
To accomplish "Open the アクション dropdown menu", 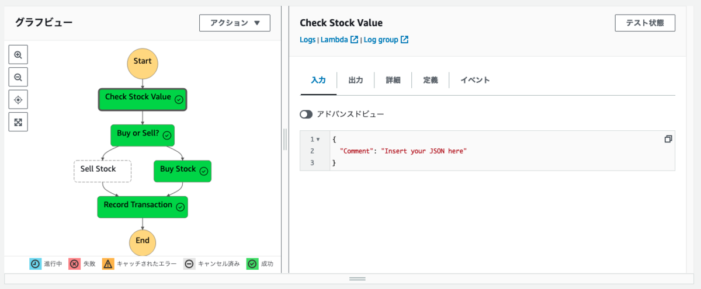I will 235,23.
